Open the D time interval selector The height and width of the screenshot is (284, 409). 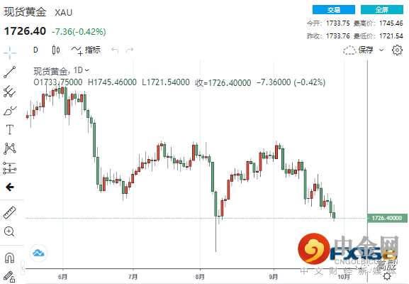tap(35, 50)
